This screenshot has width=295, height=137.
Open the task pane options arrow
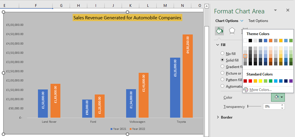pos(276,10)
